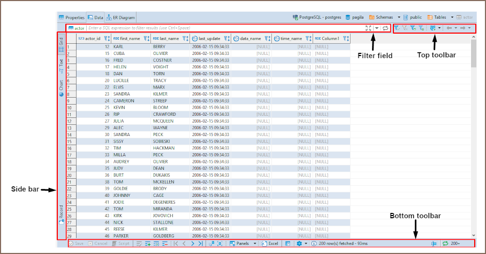Go to the next row arrow

192,243
